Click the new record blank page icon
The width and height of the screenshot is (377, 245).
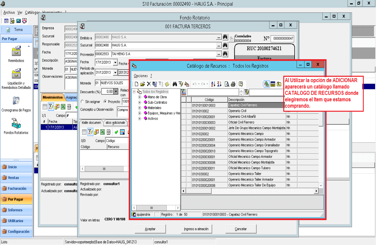pyautogui.click(x=136, y=84)
